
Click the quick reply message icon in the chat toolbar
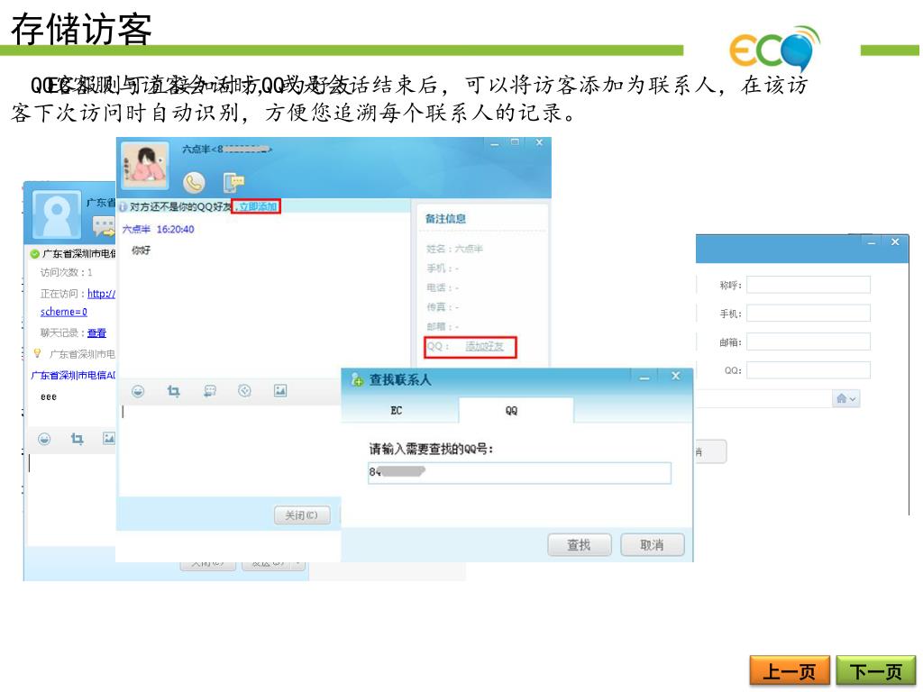point(209,391)
